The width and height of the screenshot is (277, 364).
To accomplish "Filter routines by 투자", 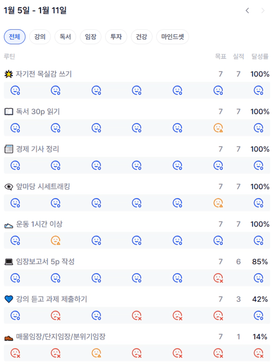I will point(116,37).
